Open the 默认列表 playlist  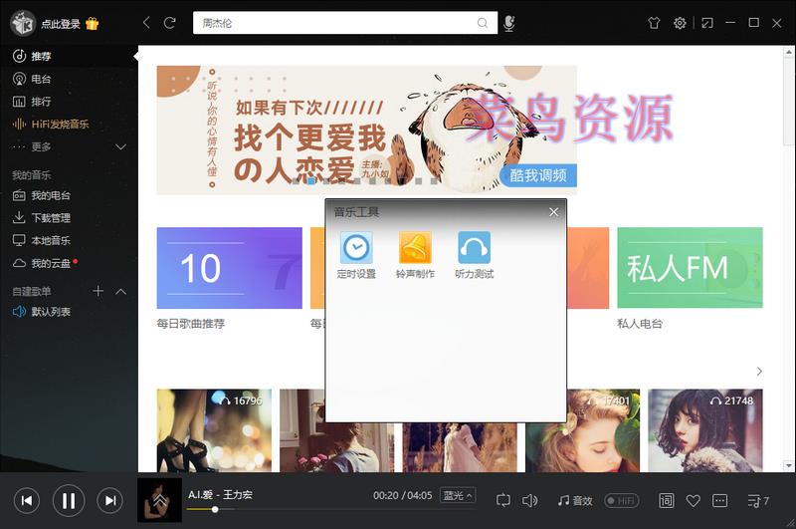pos(69,312)
